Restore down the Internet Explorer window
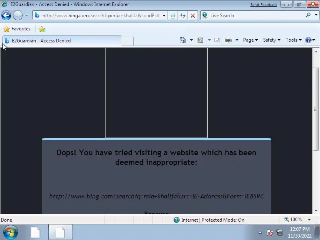Image resolution: width=320 pixels, height=240 pixels. tap(299, 4)
